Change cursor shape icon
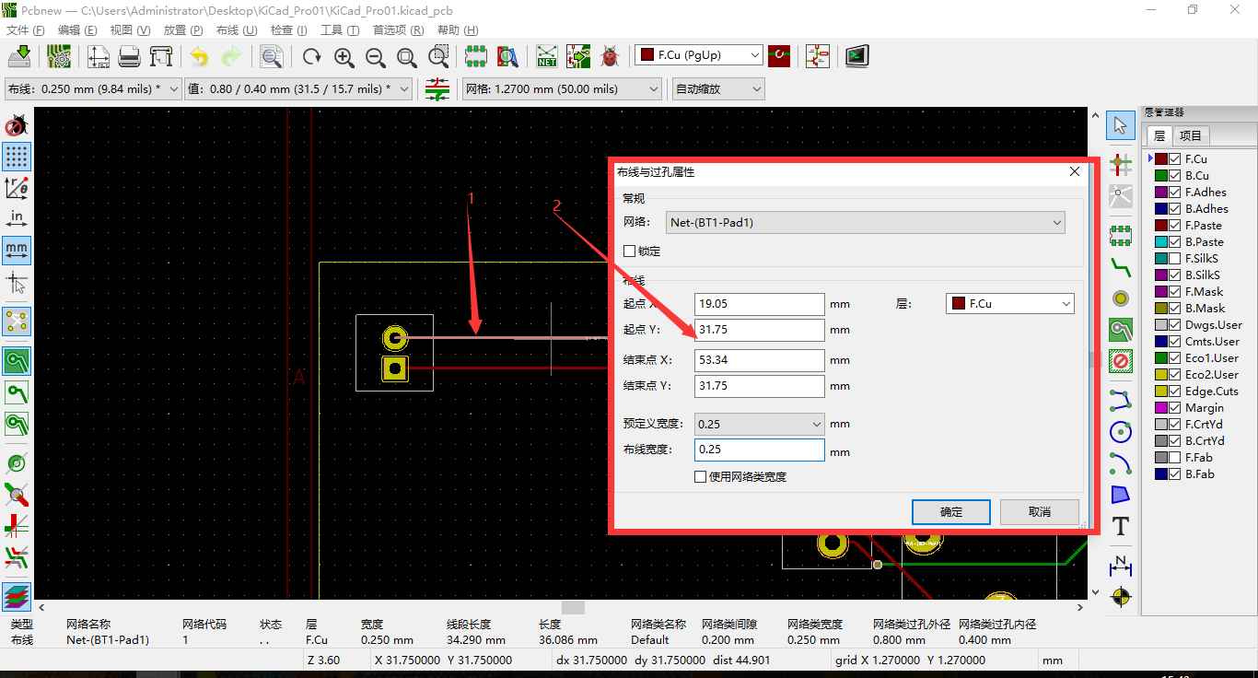The image size is (1258, 678). click(17, 282)
